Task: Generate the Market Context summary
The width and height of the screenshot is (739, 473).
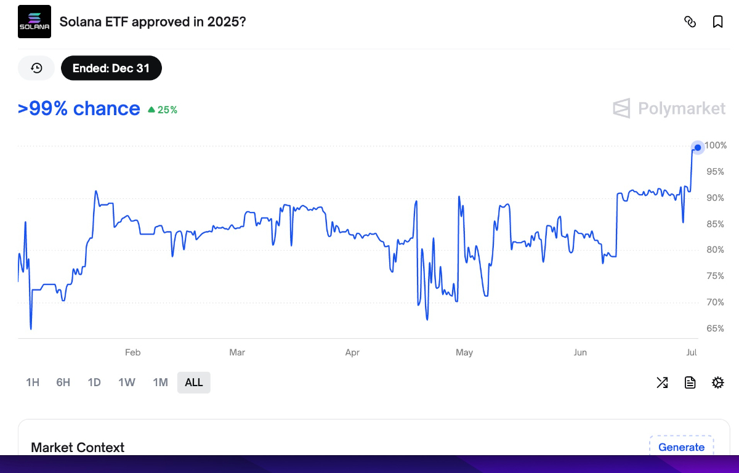Action: (681, 447)
